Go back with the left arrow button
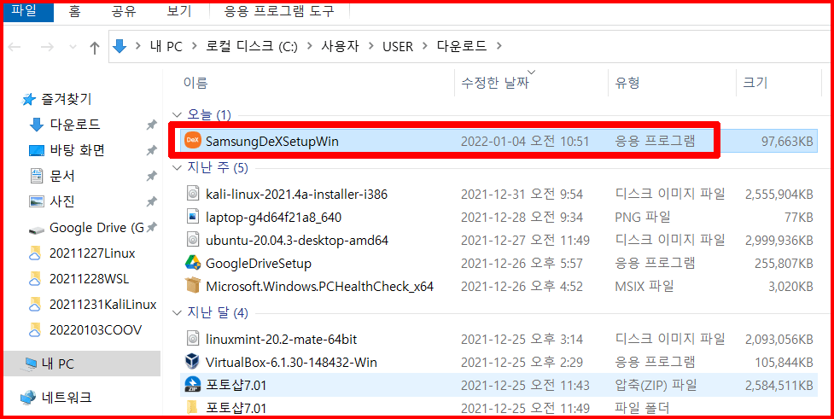This screenshot has width=834, height=419. (15, 47)
